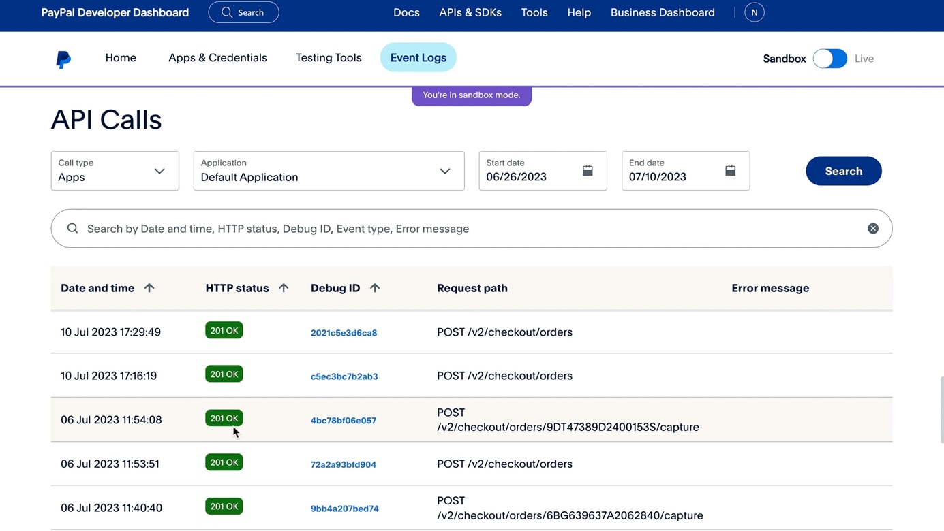
Task: Click the API Calls heading
Action: (x=106, y=120)
